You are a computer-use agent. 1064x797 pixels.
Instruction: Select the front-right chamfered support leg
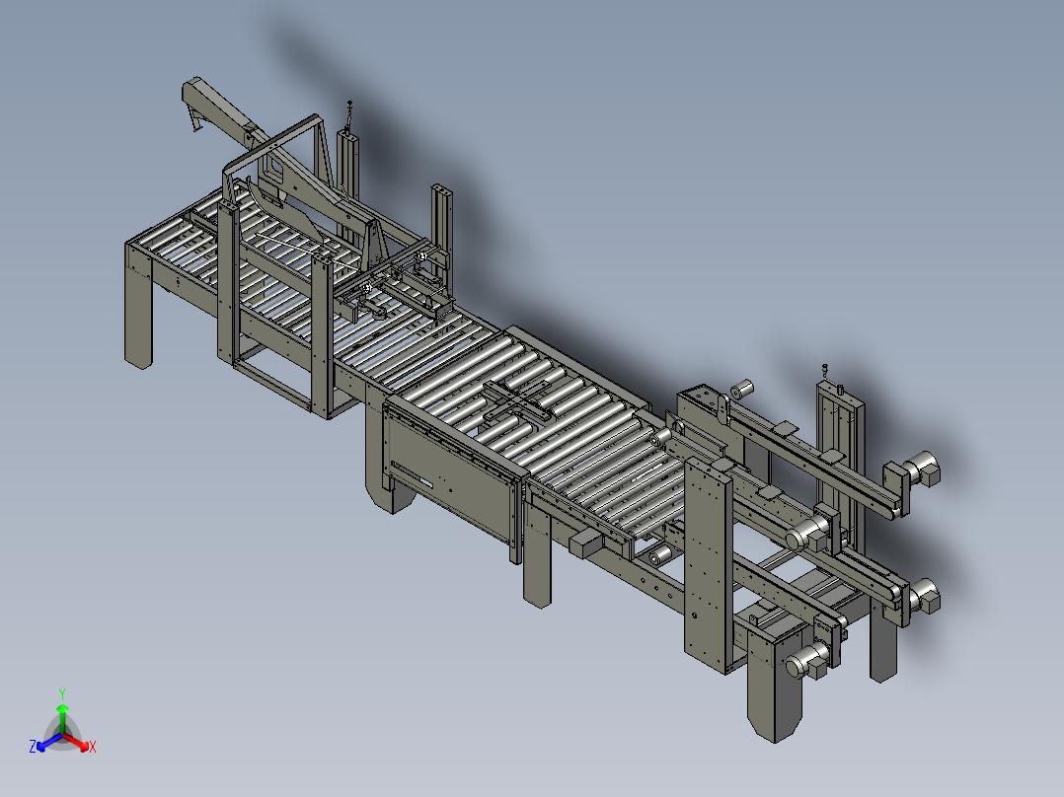tap(774, 686)
